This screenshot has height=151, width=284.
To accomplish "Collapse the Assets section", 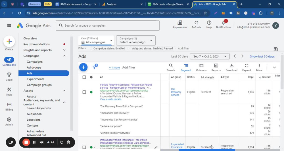I will click(x=64, y=91).
